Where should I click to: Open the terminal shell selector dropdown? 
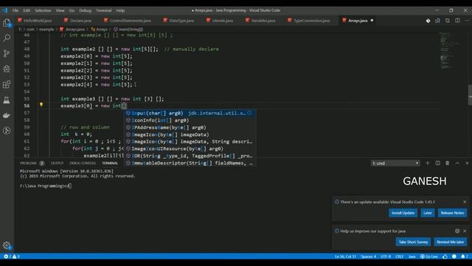(395, 163)
